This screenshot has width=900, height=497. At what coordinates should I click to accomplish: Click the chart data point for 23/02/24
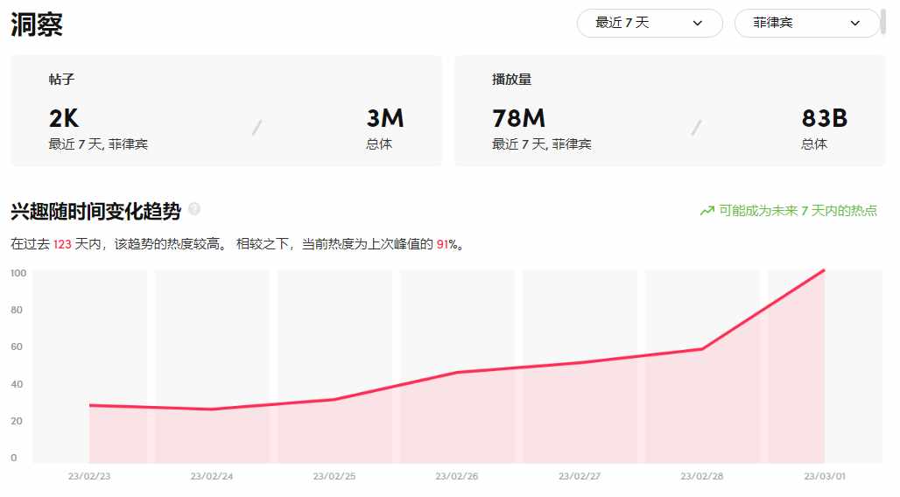click(212, 409)
